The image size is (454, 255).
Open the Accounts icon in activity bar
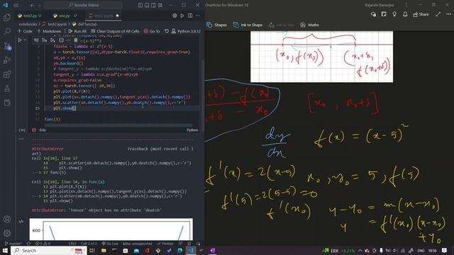tap(7, 219)
